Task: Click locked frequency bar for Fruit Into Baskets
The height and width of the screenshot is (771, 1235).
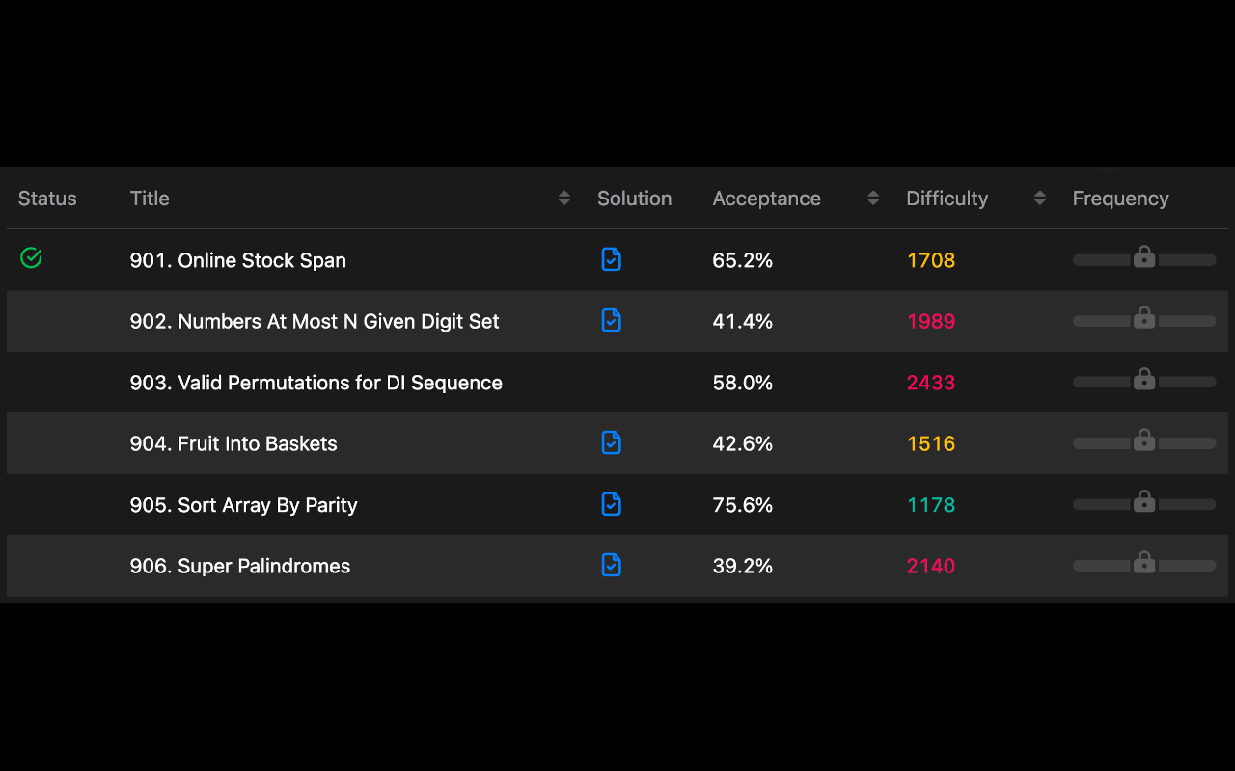Action: pyautogui.click(x=1144, y=442)
